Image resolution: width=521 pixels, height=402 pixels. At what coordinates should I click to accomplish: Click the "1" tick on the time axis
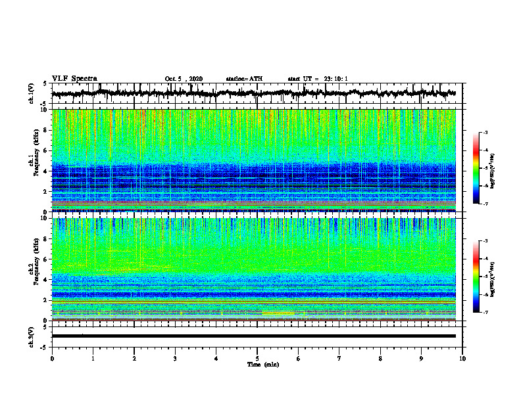93,359
